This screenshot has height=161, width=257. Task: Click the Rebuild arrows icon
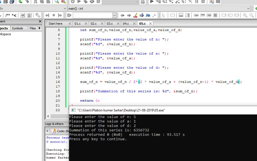point(92,2)
